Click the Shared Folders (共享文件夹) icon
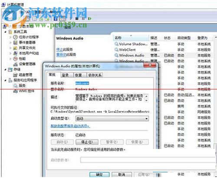This screenshot has height=178, width=217. [15, 48]
